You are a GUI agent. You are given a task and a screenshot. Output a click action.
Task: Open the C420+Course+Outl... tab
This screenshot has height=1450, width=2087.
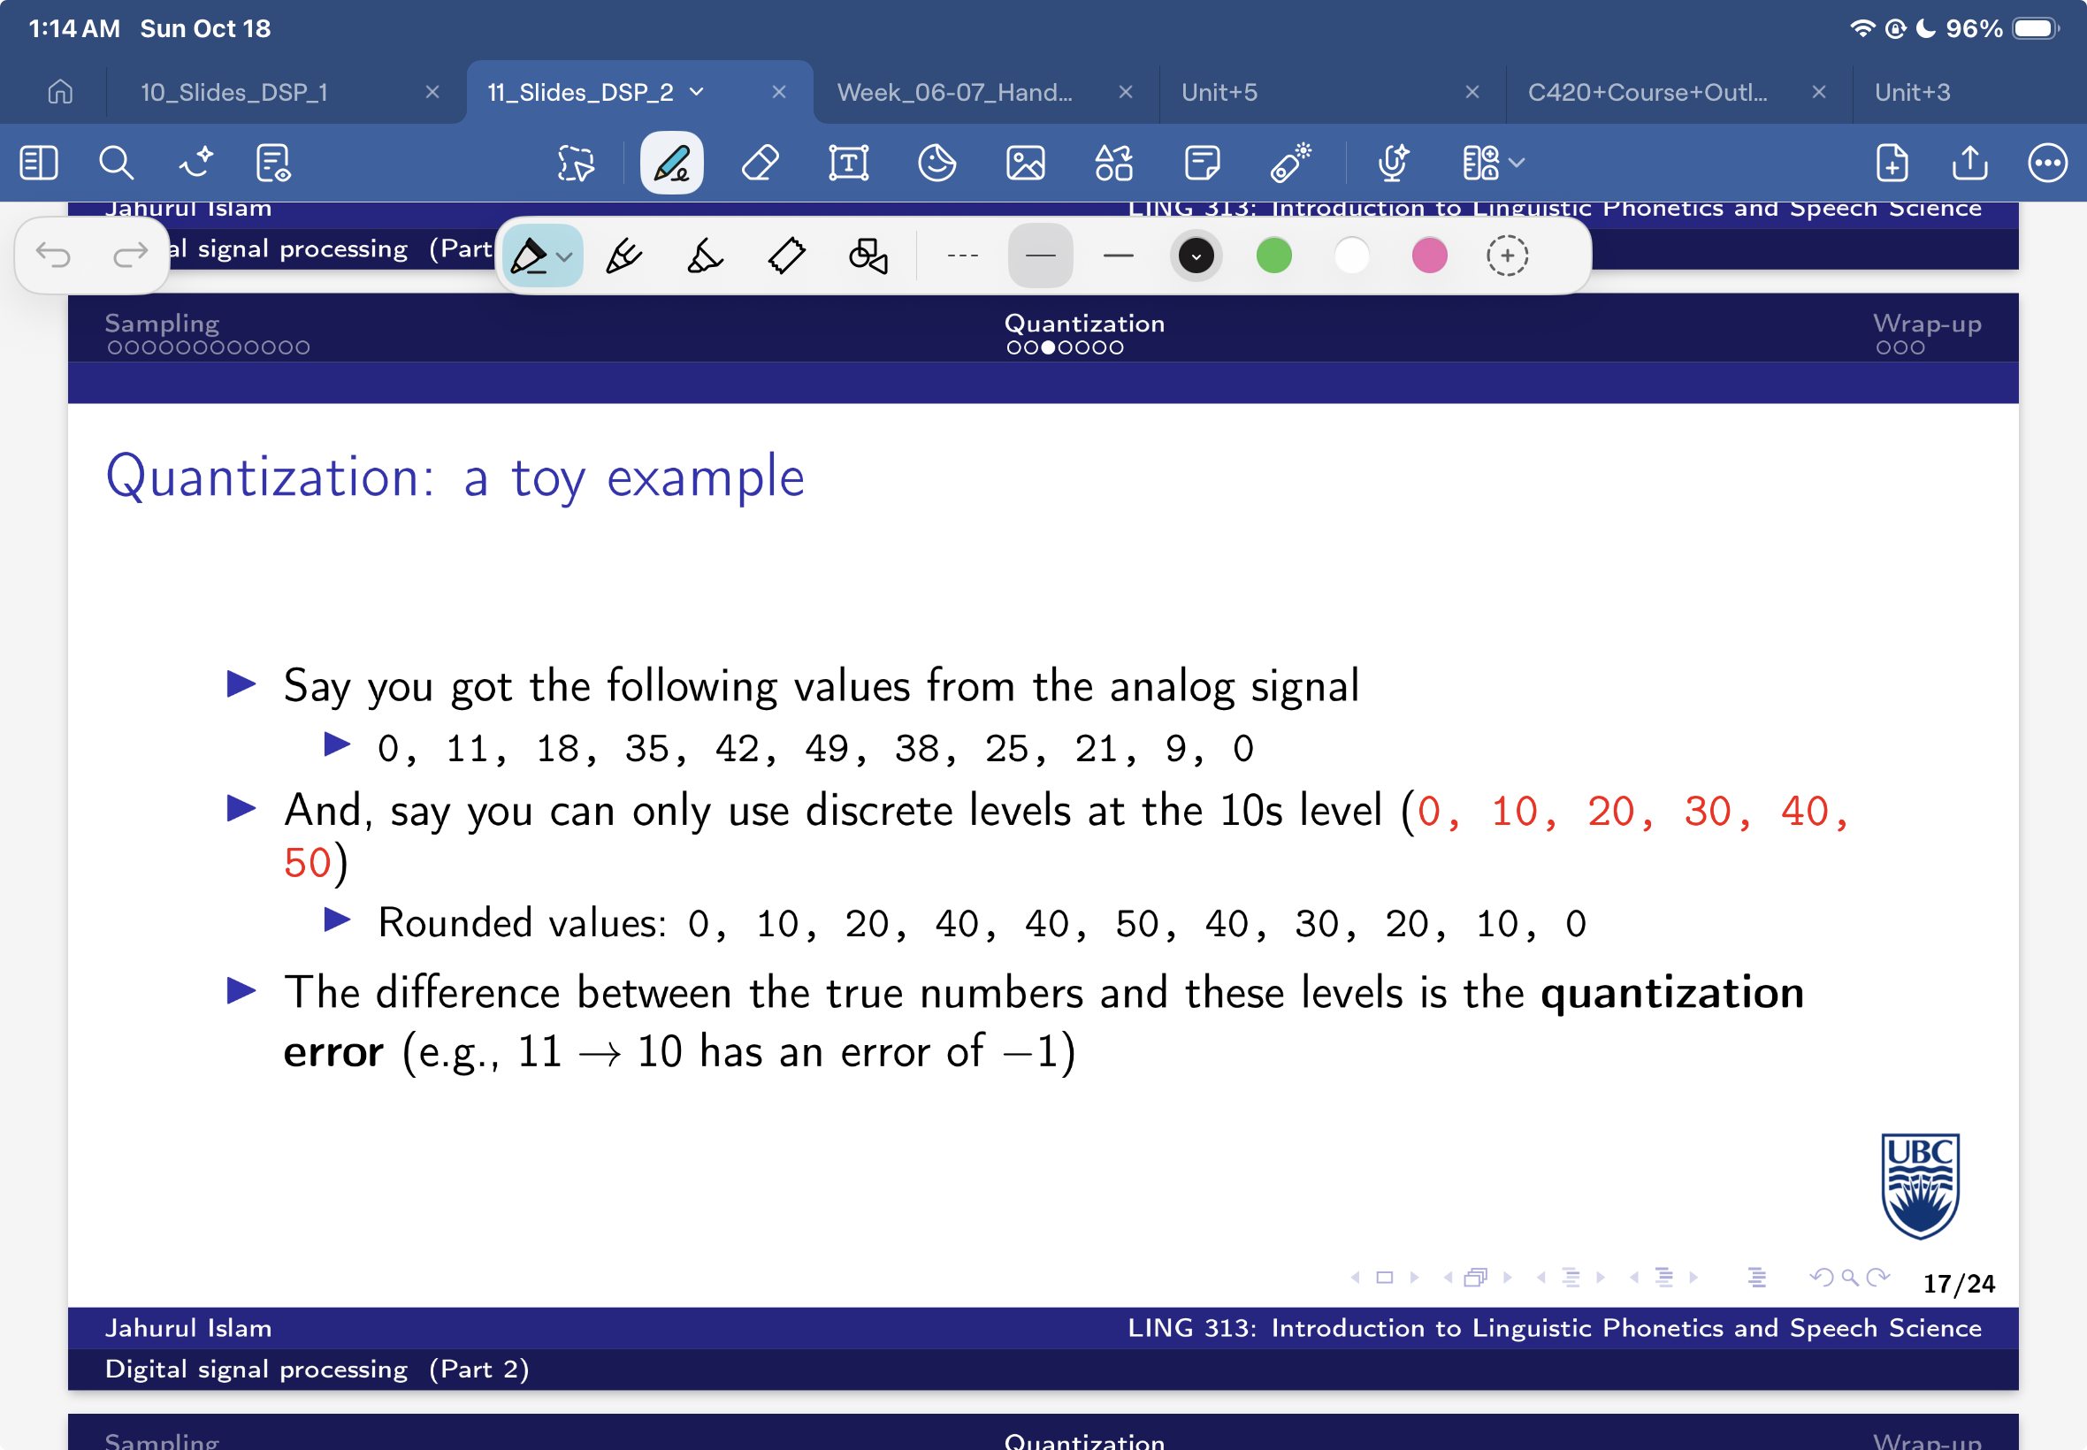(x=1647, y=93)
